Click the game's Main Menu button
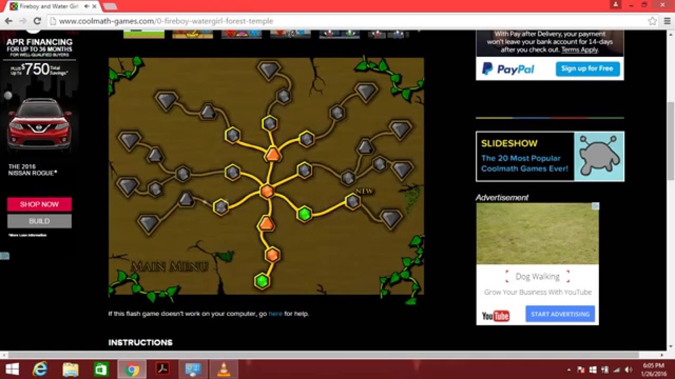 (x=169, y=266)
